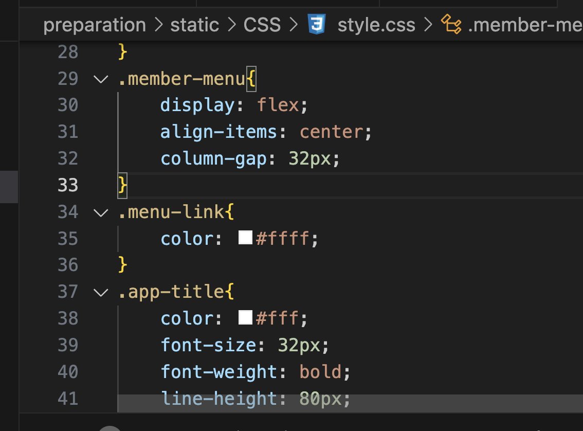Click the 'line-height' property
The width and height of the screenshot is (583, 431).
(218, 398)
